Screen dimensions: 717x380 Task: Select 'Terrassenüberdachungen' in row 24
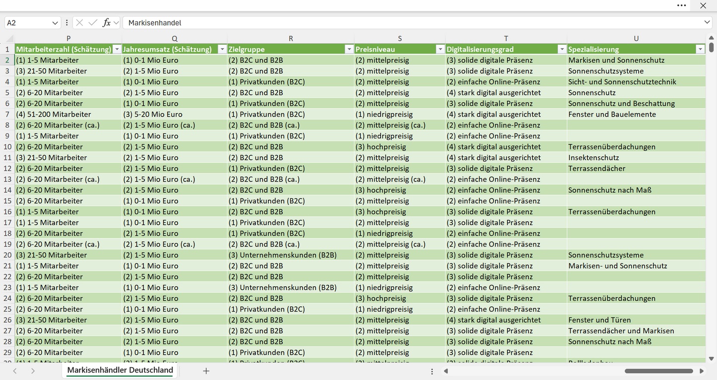tap(636, 298)
